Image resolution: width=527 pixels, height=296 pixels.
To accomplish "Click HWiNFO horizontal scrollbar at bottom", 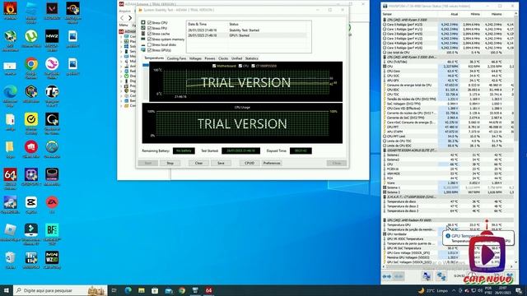I will tap(448, 266).
